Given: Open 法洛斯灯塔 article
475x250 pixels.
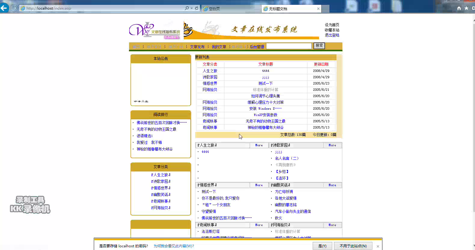Looking at the screenshot, I should click(x=210, y=232).
